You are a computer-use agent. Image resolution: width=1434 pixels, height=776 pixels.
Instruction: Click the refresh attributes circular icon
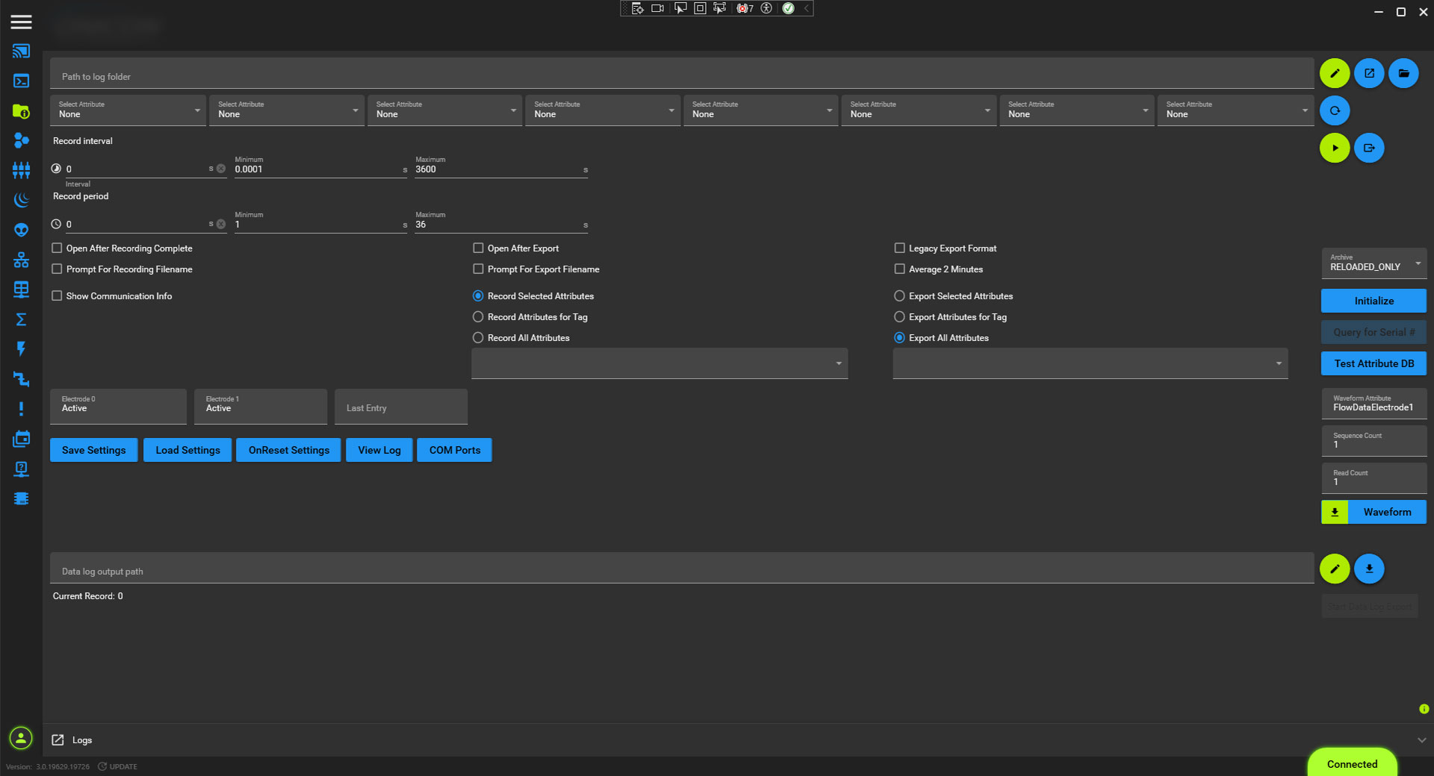click(1334, 110)
